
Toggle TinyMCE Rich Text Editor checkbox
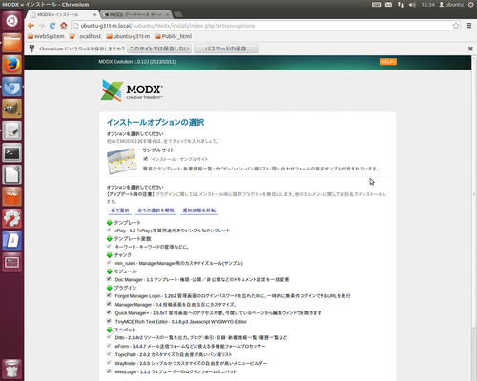click(109, 321)
